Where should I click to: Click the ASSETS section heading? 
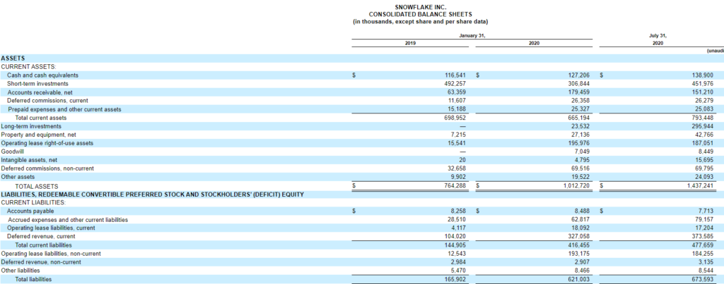pyautogui.click(x=13, y=58)
